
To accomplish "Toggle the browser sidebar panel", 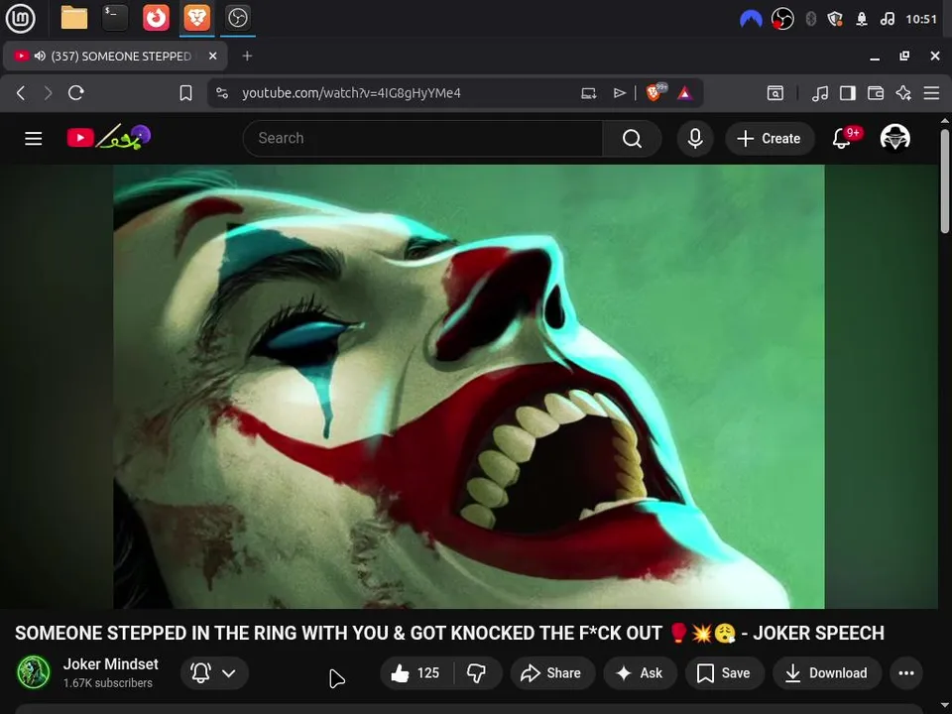I will pyautogui.click(x=848, y=93).
